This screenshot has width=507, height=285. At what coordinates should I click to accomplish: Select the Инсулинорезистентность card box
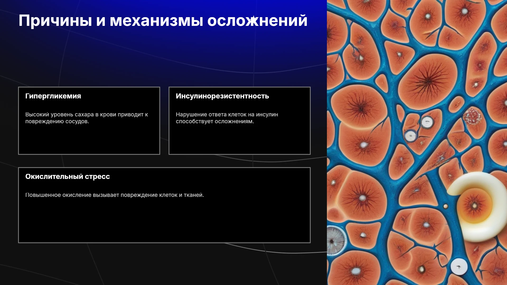240,121
